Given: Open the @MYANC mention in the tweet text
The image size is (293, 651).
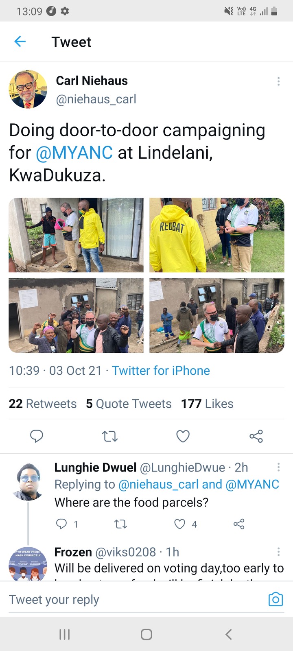Looking at the screenshot, I should click(74, 153).
